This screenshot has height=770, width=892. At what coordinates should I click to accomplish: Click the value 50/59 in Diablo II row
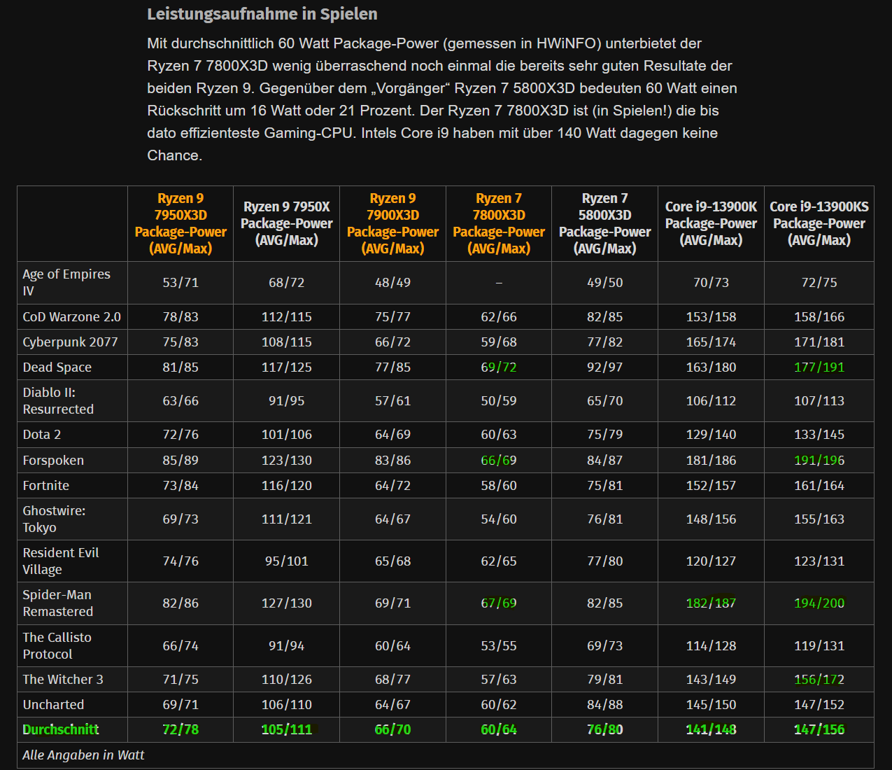point(499,400)
